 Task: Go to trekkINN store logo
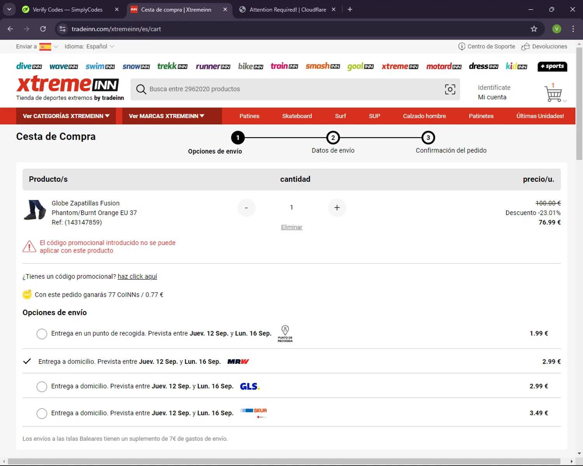coord(172,66)
